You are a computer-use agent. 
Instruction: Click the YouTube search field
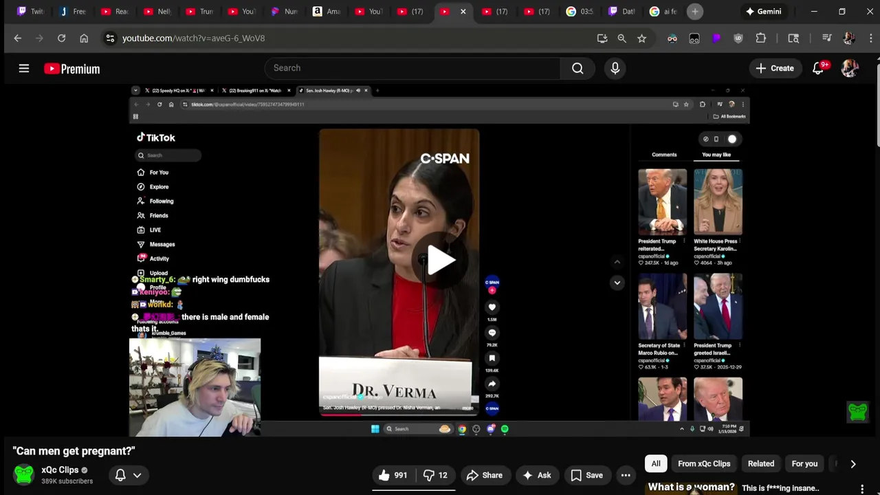click(412, 68)
